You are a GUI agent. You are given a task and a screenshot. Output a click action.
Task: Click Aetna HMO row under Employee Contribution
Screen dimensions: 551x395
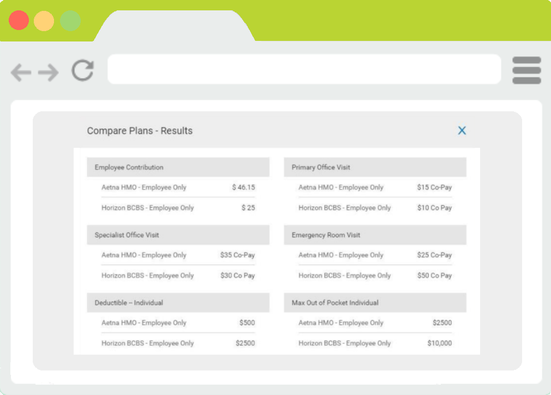pos(178,187)
